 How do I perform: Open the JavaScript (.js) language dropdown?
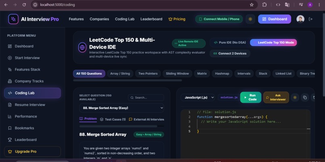[x=198, y=98]
